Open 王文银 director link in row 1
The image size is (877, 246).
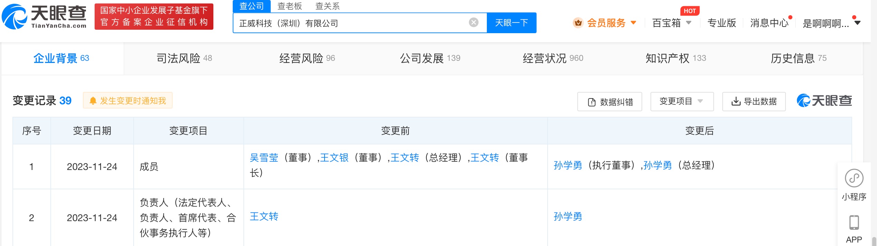click(x=334, y=158)
